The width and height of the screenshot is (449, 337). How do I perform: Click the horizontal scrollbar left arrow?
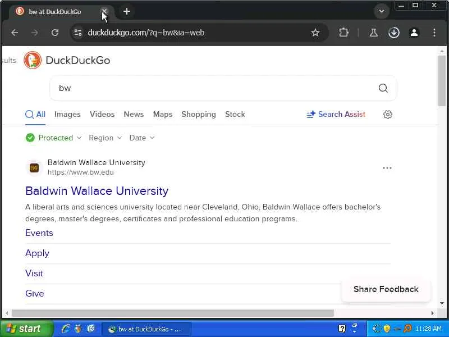click(x=7, y=313)
